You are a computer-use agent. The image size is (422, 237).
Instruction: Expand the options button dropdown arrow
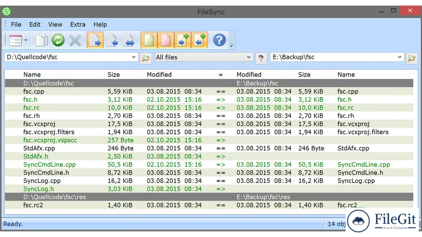click(26, 40)
